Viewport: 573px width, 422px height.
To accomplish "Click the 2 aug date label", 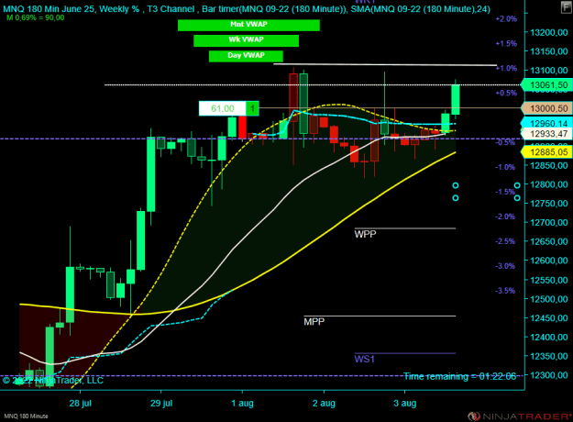I will pos(324,404).
